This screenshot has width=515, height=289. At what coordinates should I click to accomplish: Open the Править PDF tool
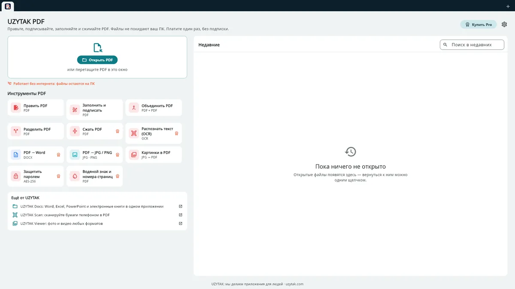click(36, 107)
